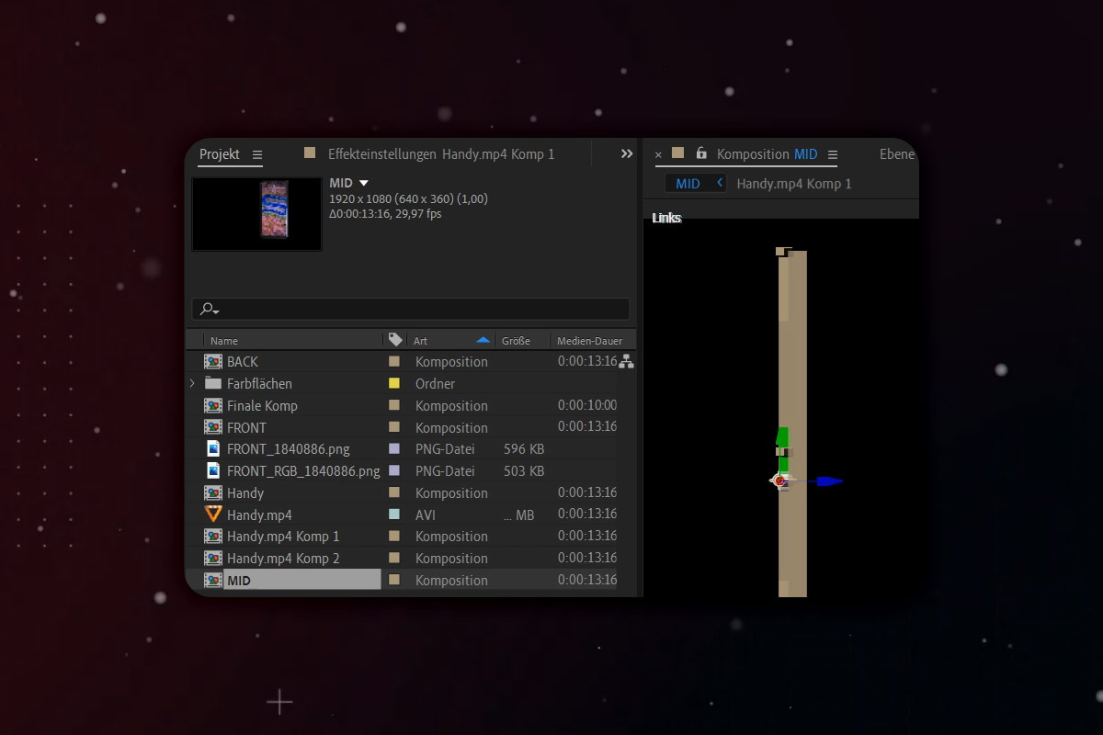
Task: Click the magnifier icon in the search field
Action: pos(210,310)
